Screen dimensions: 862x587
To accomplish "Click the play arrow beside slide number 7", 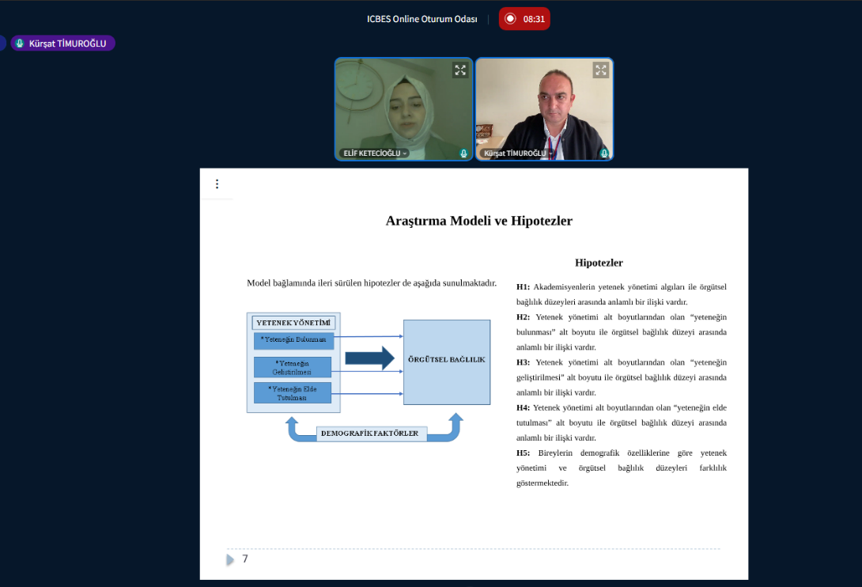I will pyautogui.click(x=230, y=559).
